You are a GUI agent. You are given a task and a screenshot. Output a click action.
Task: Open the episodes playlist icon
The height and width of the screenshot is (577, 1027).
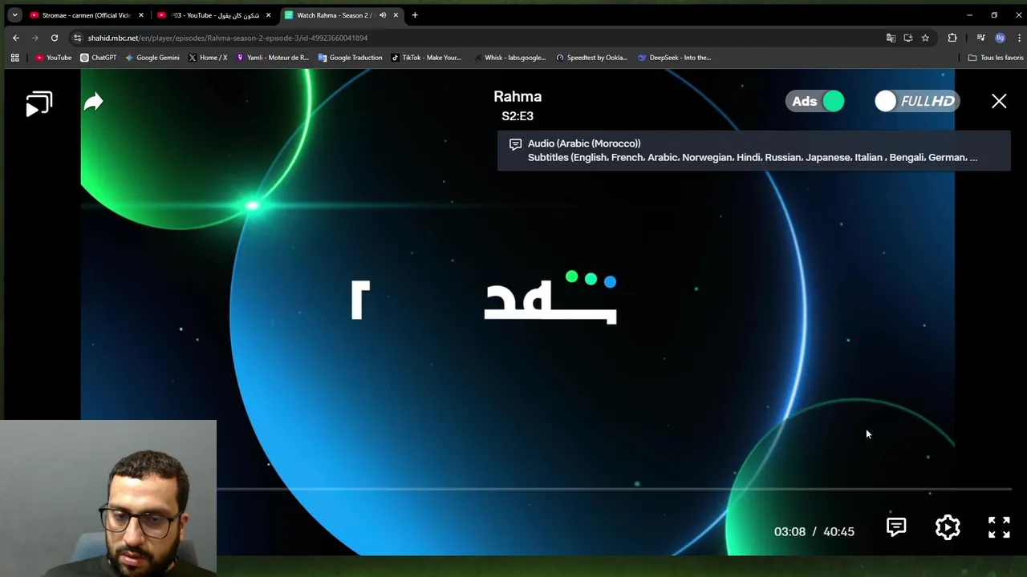39,104
